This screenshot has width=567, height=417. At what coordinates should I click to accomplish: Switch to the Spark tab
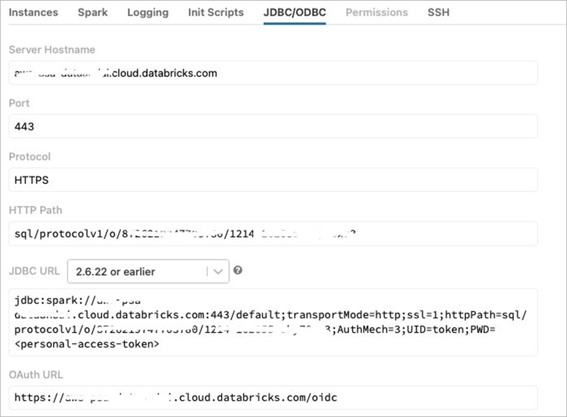coord(92,13)
